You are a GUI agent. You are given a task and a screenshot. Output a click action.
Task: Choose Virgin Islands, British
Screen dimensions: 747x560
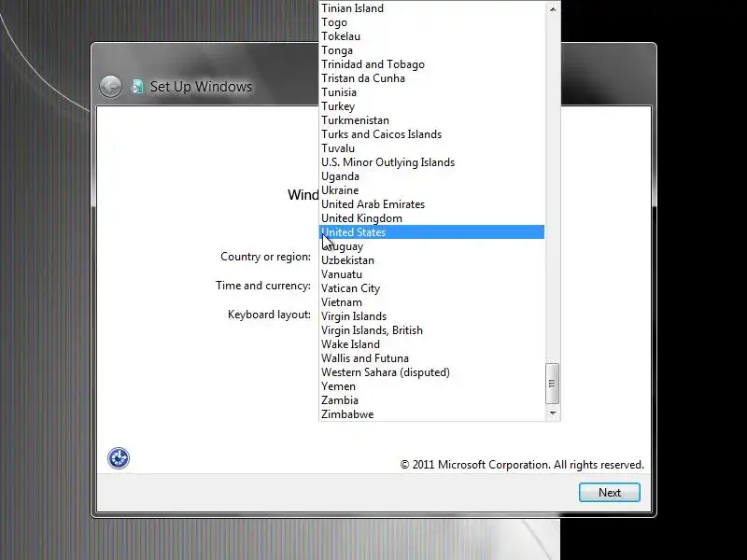431,330
